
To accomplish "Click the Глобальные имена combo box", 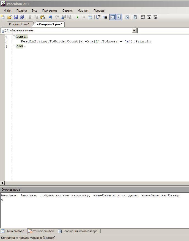I will click(x=69, y=30).
